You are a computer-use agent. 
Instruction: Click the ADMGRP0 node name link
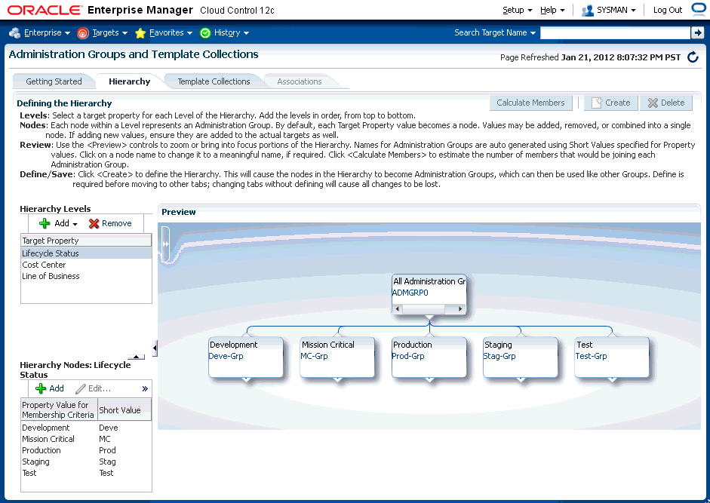coord(410,293)
